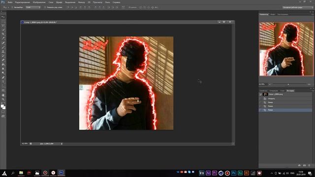Select the Pen tool

3,78
